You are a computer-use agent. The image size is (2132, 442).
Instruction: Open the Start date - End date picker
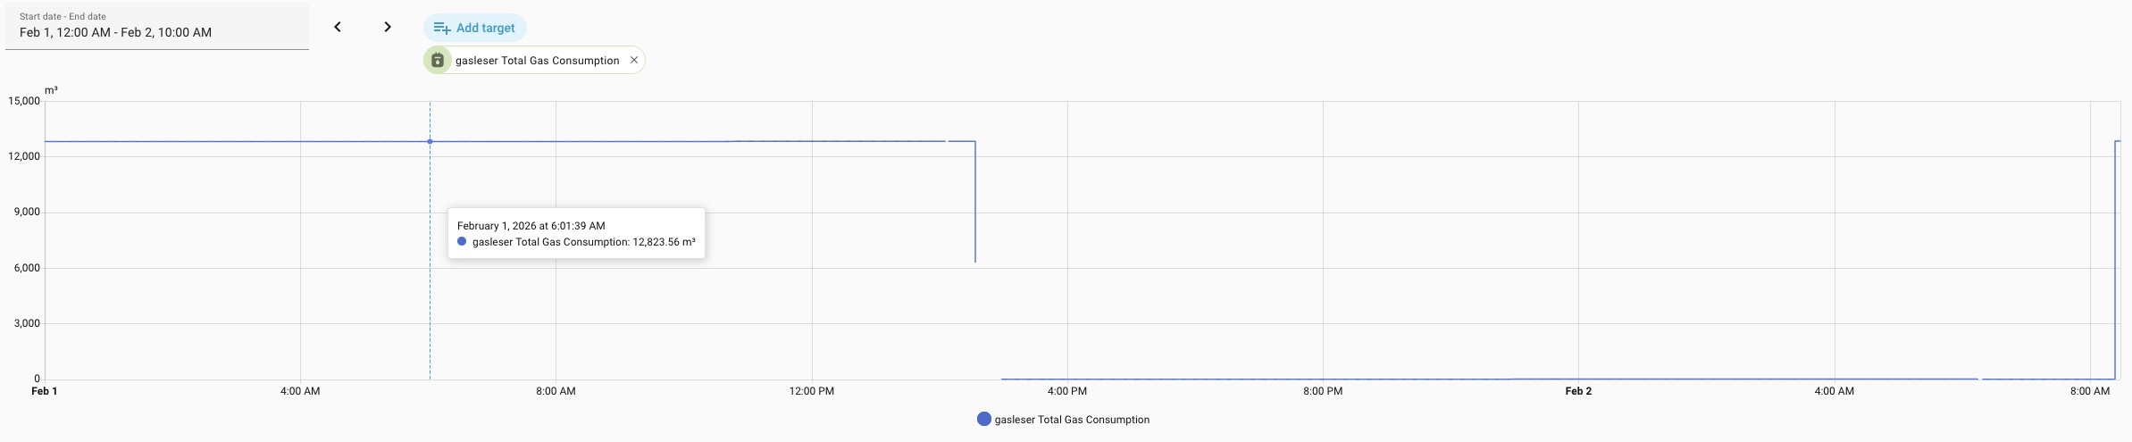157,25
